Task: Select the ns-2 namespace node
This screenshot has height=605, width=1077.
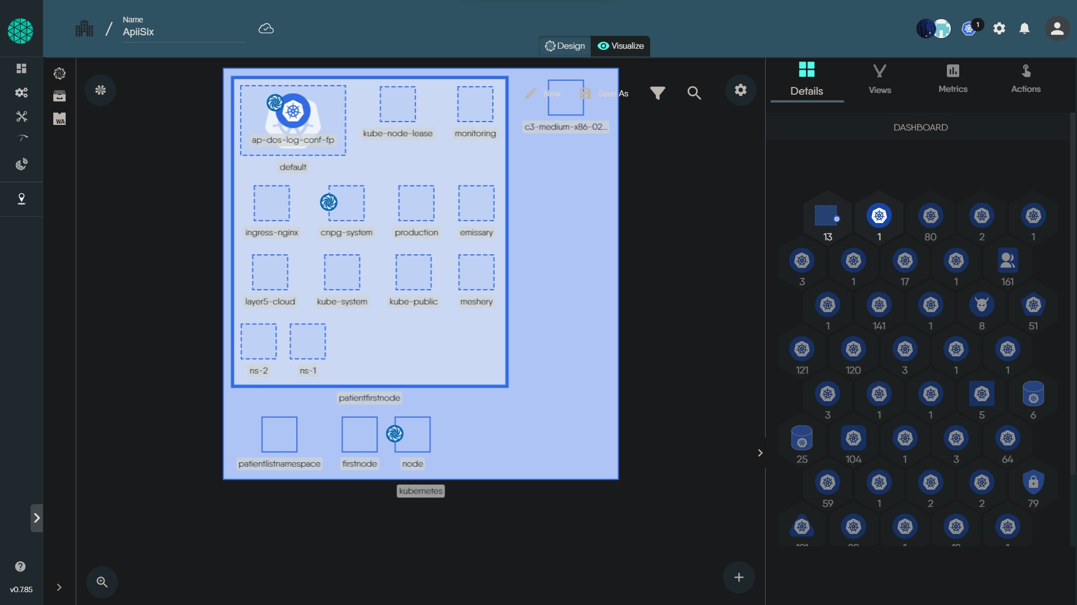Action: point(259,341)
